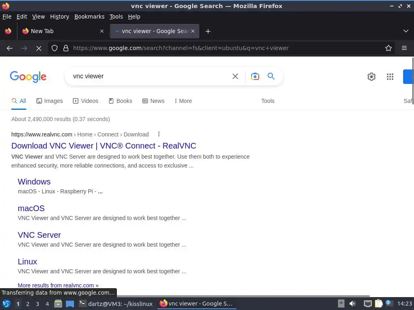Open the View menu
This screenshot has height=310, width=414.
click(38, 17)
